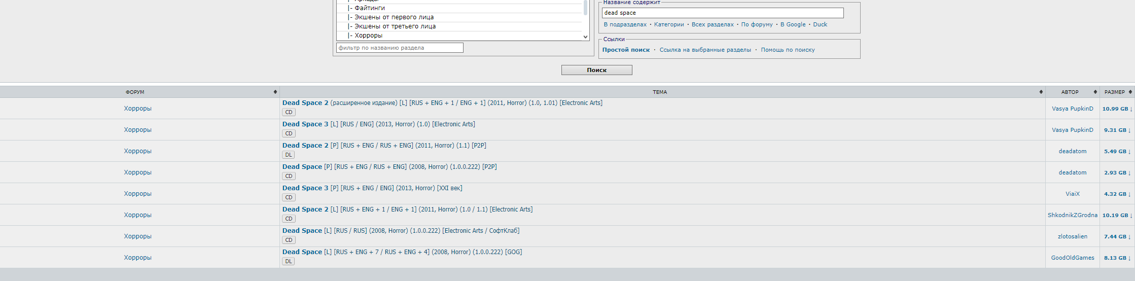This screenshot has width=1135, height=281.
Task: Open Помощь по поиску link
Action: tap(788, 50)
